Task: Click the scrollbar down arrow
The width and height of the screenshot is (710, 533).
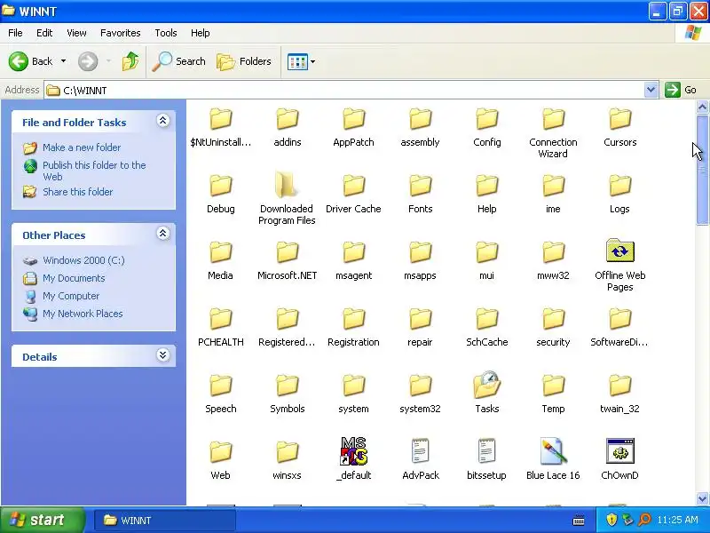Action: coord(702,498)
